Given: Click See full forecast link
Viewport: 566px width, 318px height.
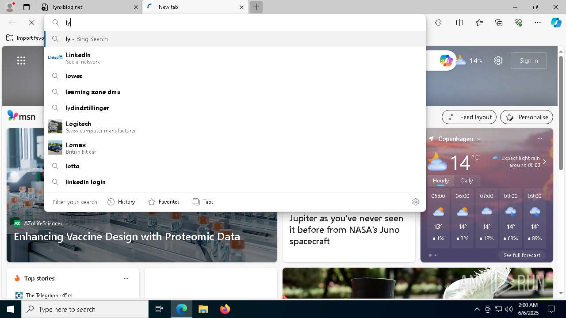Looking at the screenshot, I should tap(522, 255).
